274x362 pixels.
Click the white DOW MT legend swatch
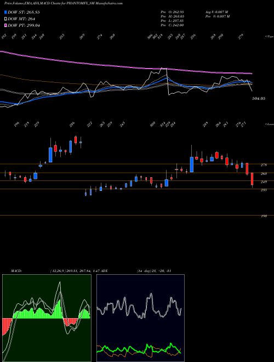(5, 19)
